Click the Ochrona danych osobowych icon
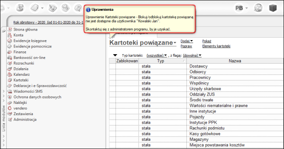 point(10,97)
